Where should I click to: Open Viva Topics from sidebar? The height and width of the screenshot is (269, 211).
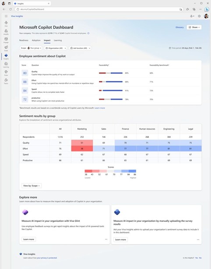(x=6, y=80)
